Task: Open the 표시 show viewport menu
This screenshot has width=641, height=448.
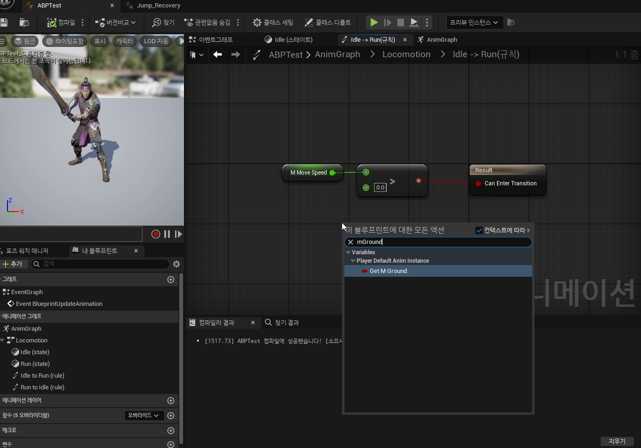Action: (100, 41)
